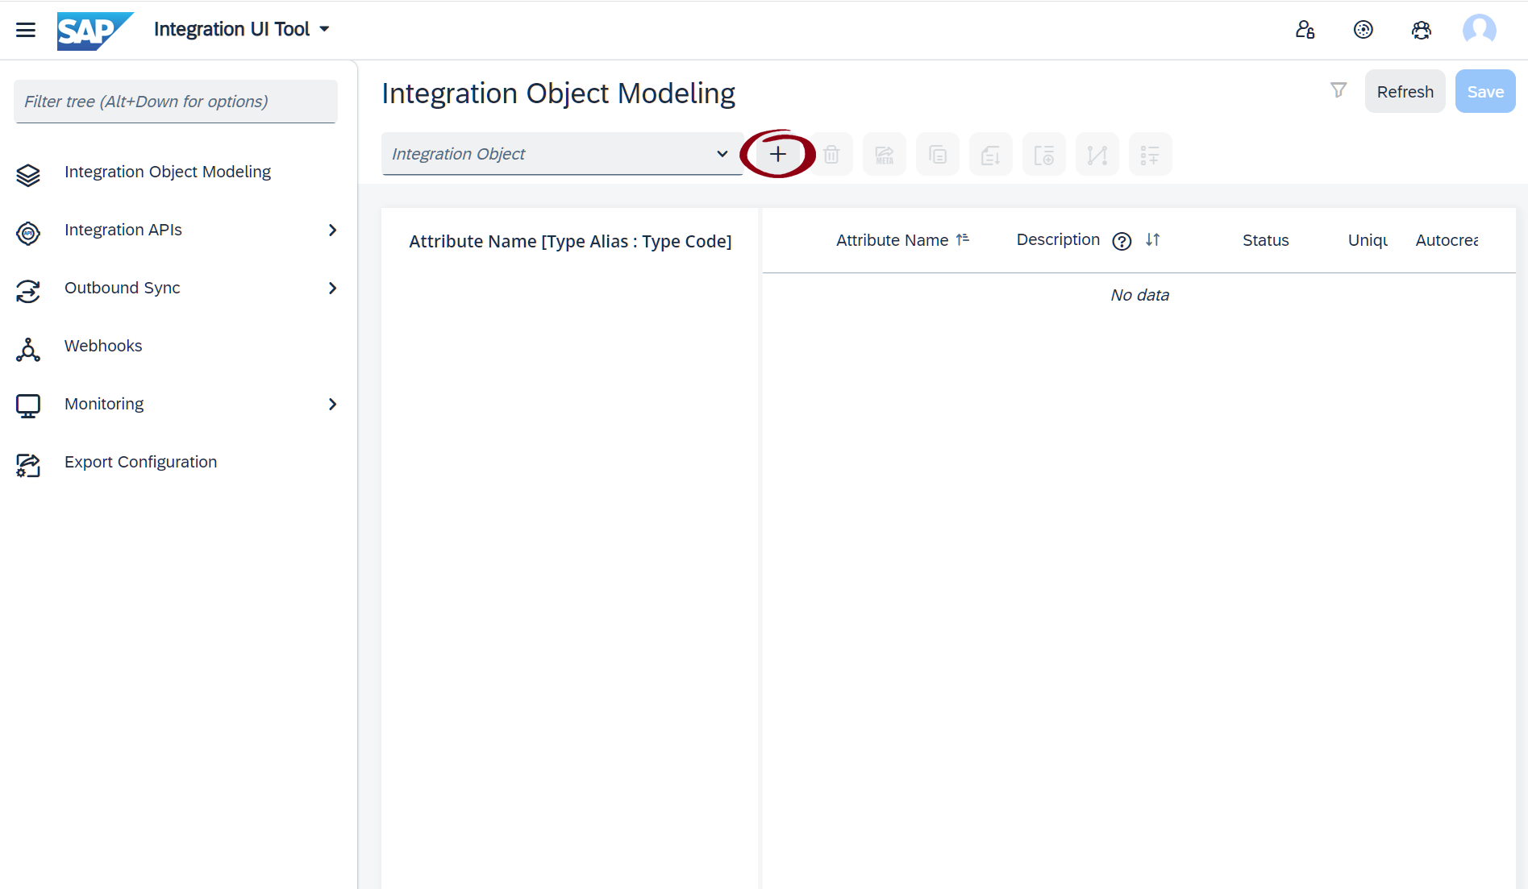Open the filter icon near Refresh

(1339, 90)
